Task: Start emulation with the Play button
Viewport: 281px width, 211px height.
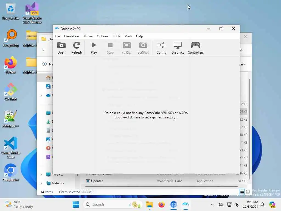Action: pyautogui.click(x=94, y=48)
